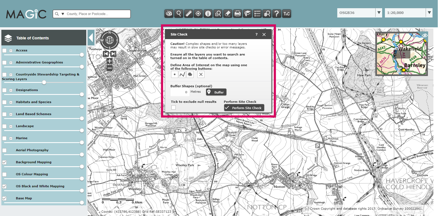
Task: Click the Access layer transparency slider handle
Action: click(x=82, y=55)
